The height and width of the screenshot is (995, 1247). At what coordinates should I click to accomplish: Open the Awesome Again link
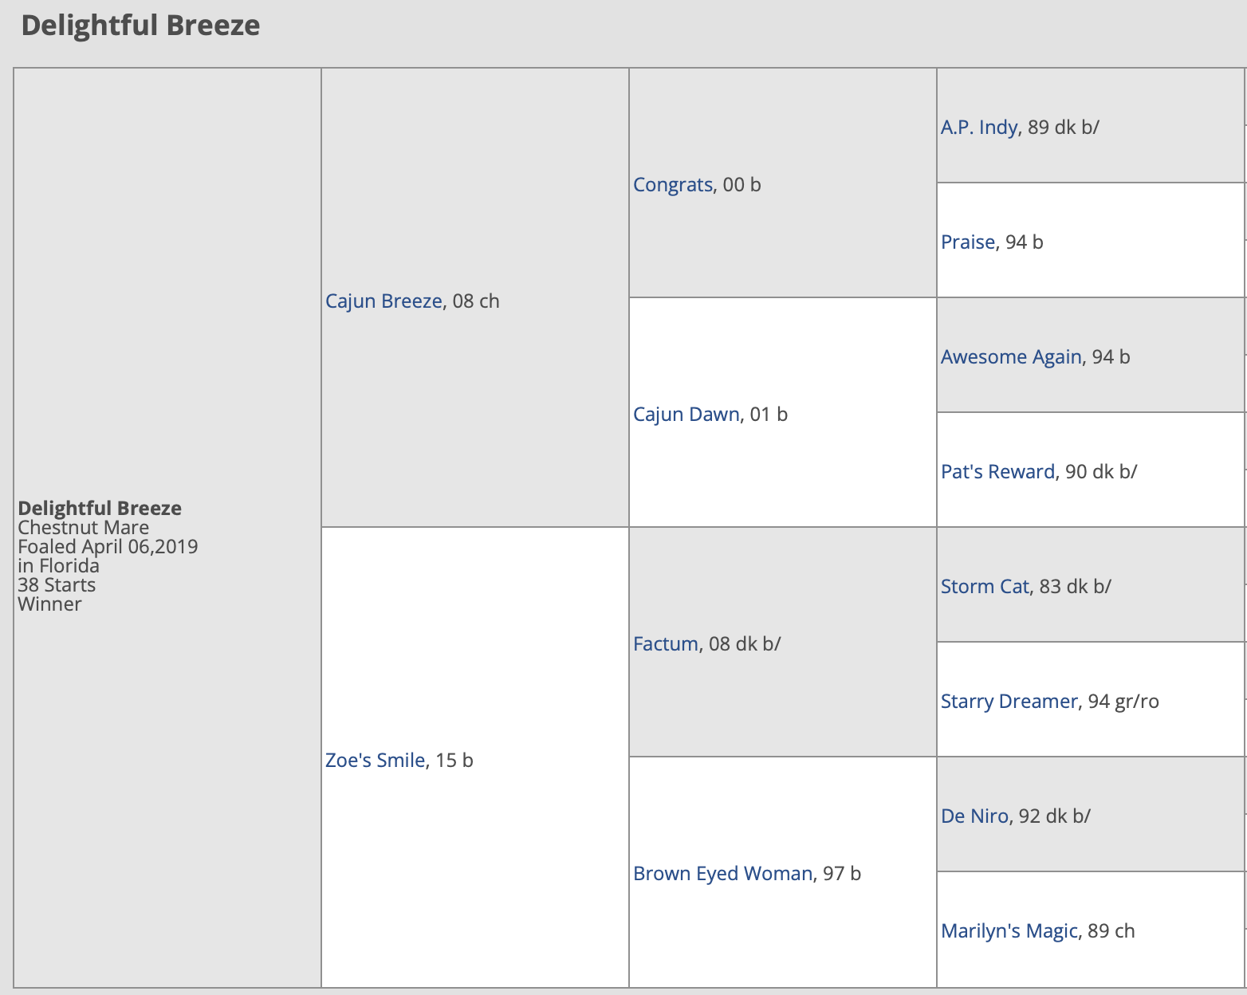pyautogui.click(x=1011, y=357)
